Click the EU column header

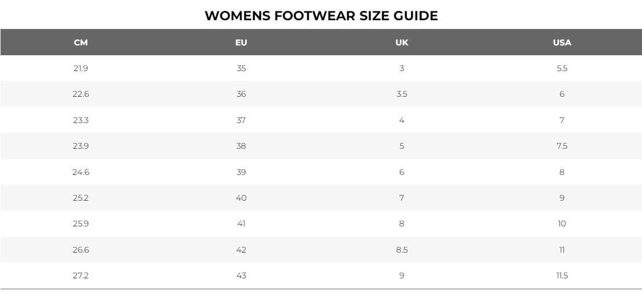tap(241, 43)
